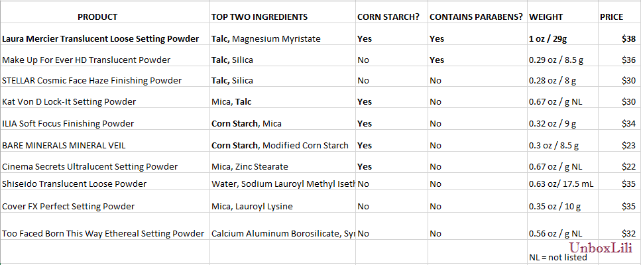Select Kat Von D Lock-It Setting Powder
This screenshot has width=641, height=265.
coord(69,102)
